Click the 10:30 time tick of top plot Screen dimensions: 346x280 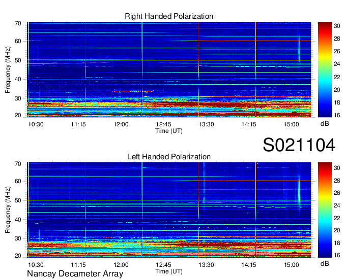pyautogui.click(x=36, y=124)
